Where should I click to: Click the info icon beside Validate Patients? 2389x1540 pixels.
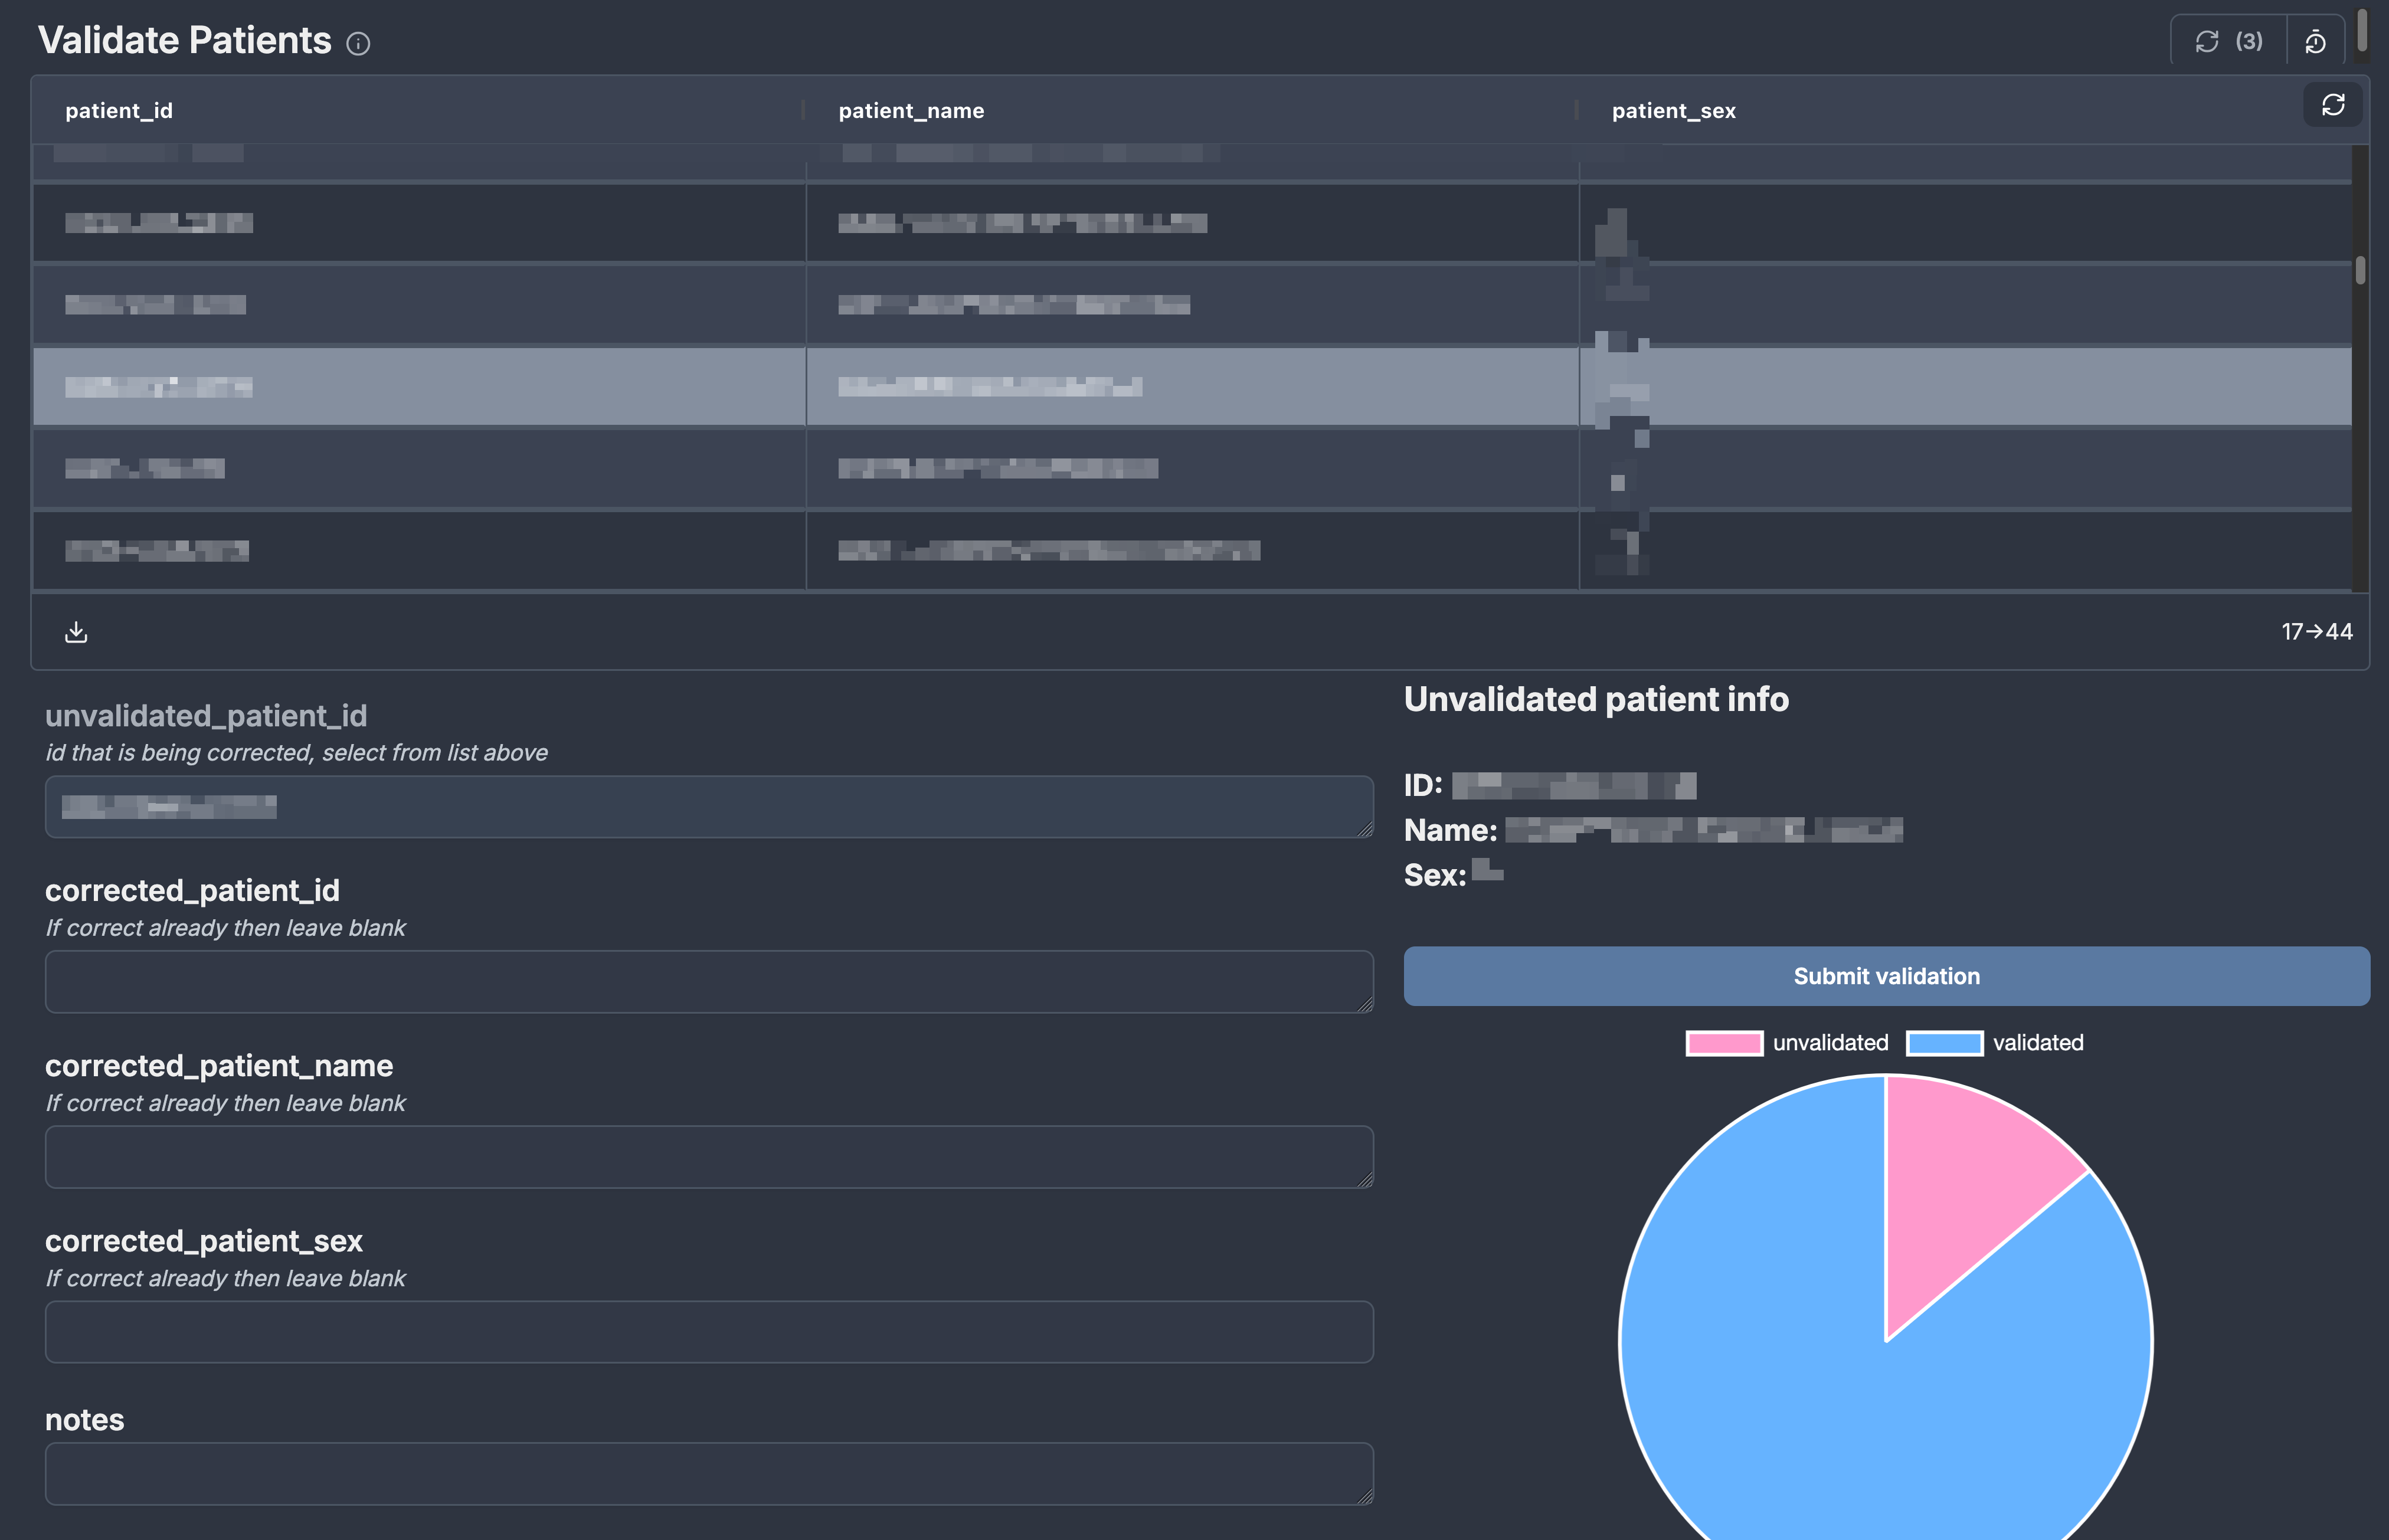pyautogui.click(x=358, y=43)
